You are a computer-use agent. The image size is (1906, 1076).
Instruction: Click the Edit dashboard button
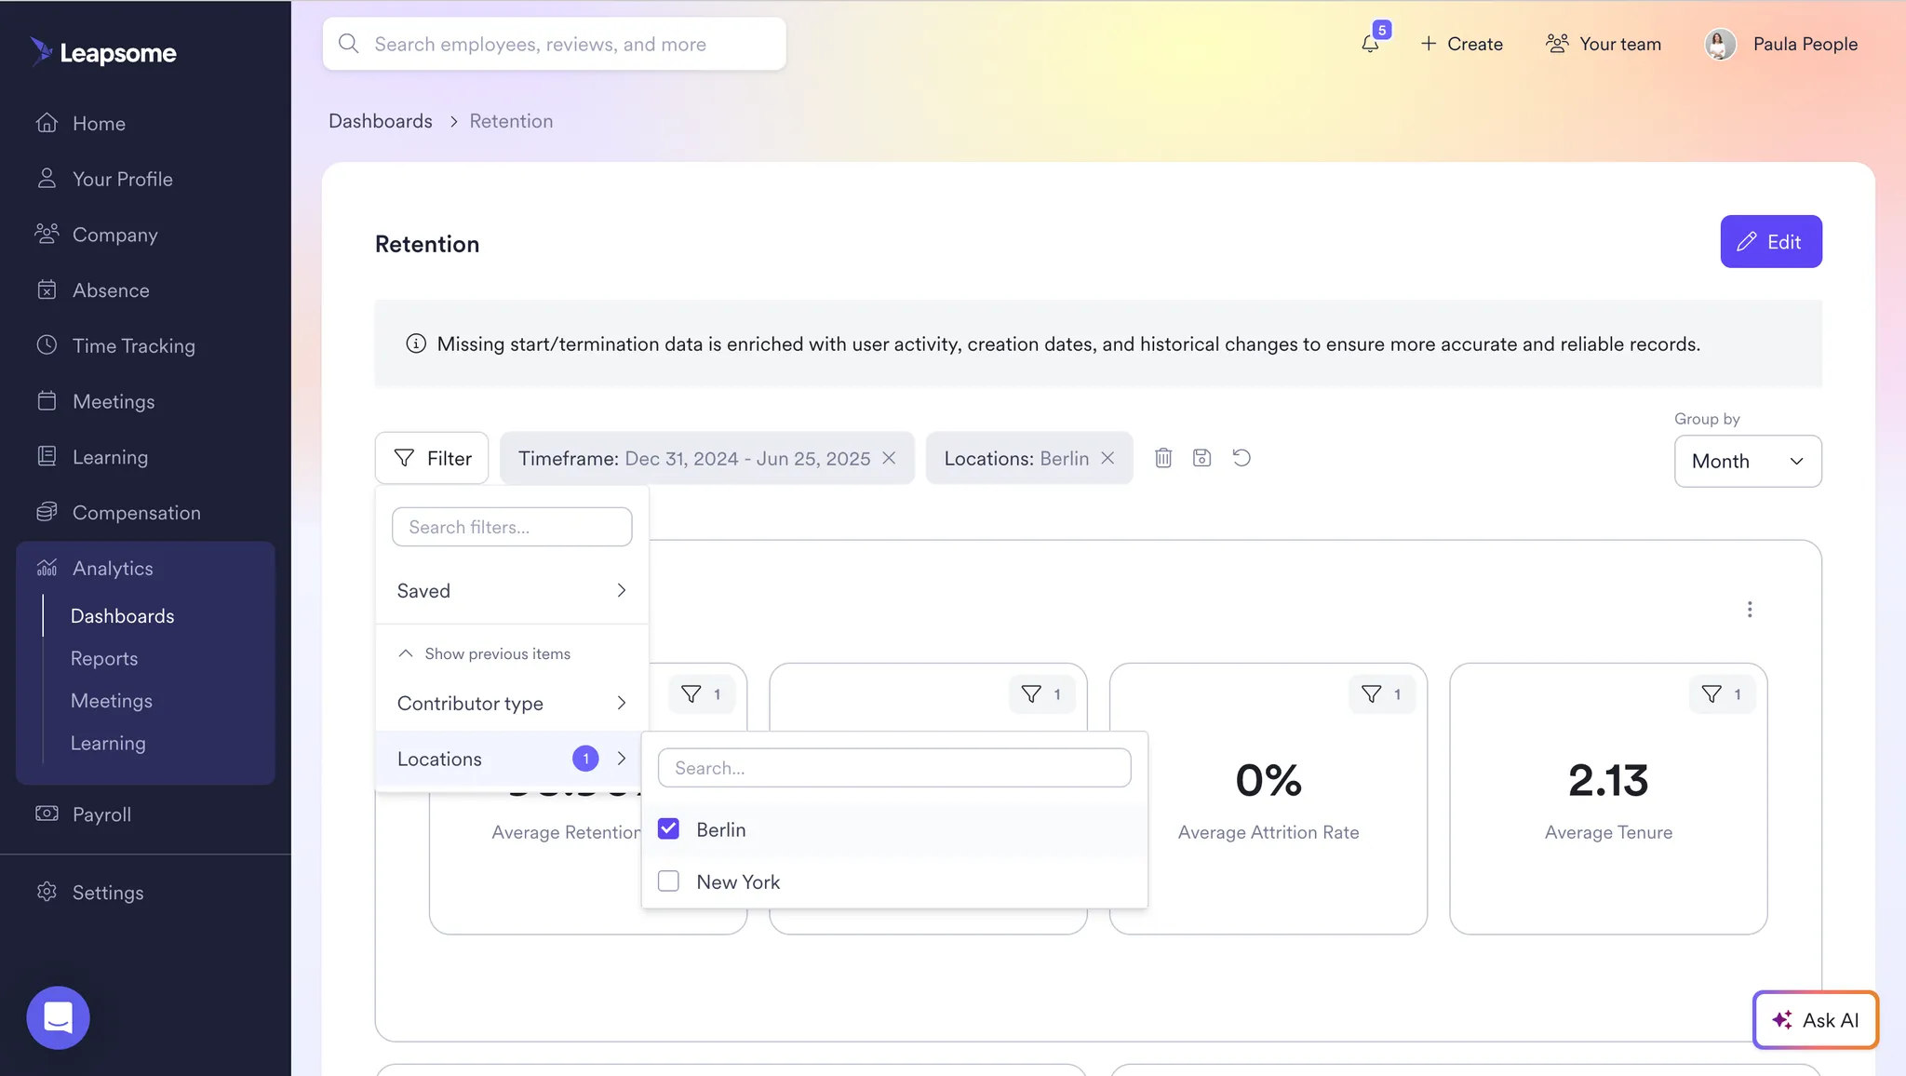(1770, 242)
